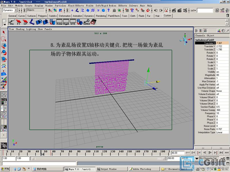The height and width of the screenshot is (172, 230).
Task: Open the Windows Start (开始) button
Action: click(5, 169)
